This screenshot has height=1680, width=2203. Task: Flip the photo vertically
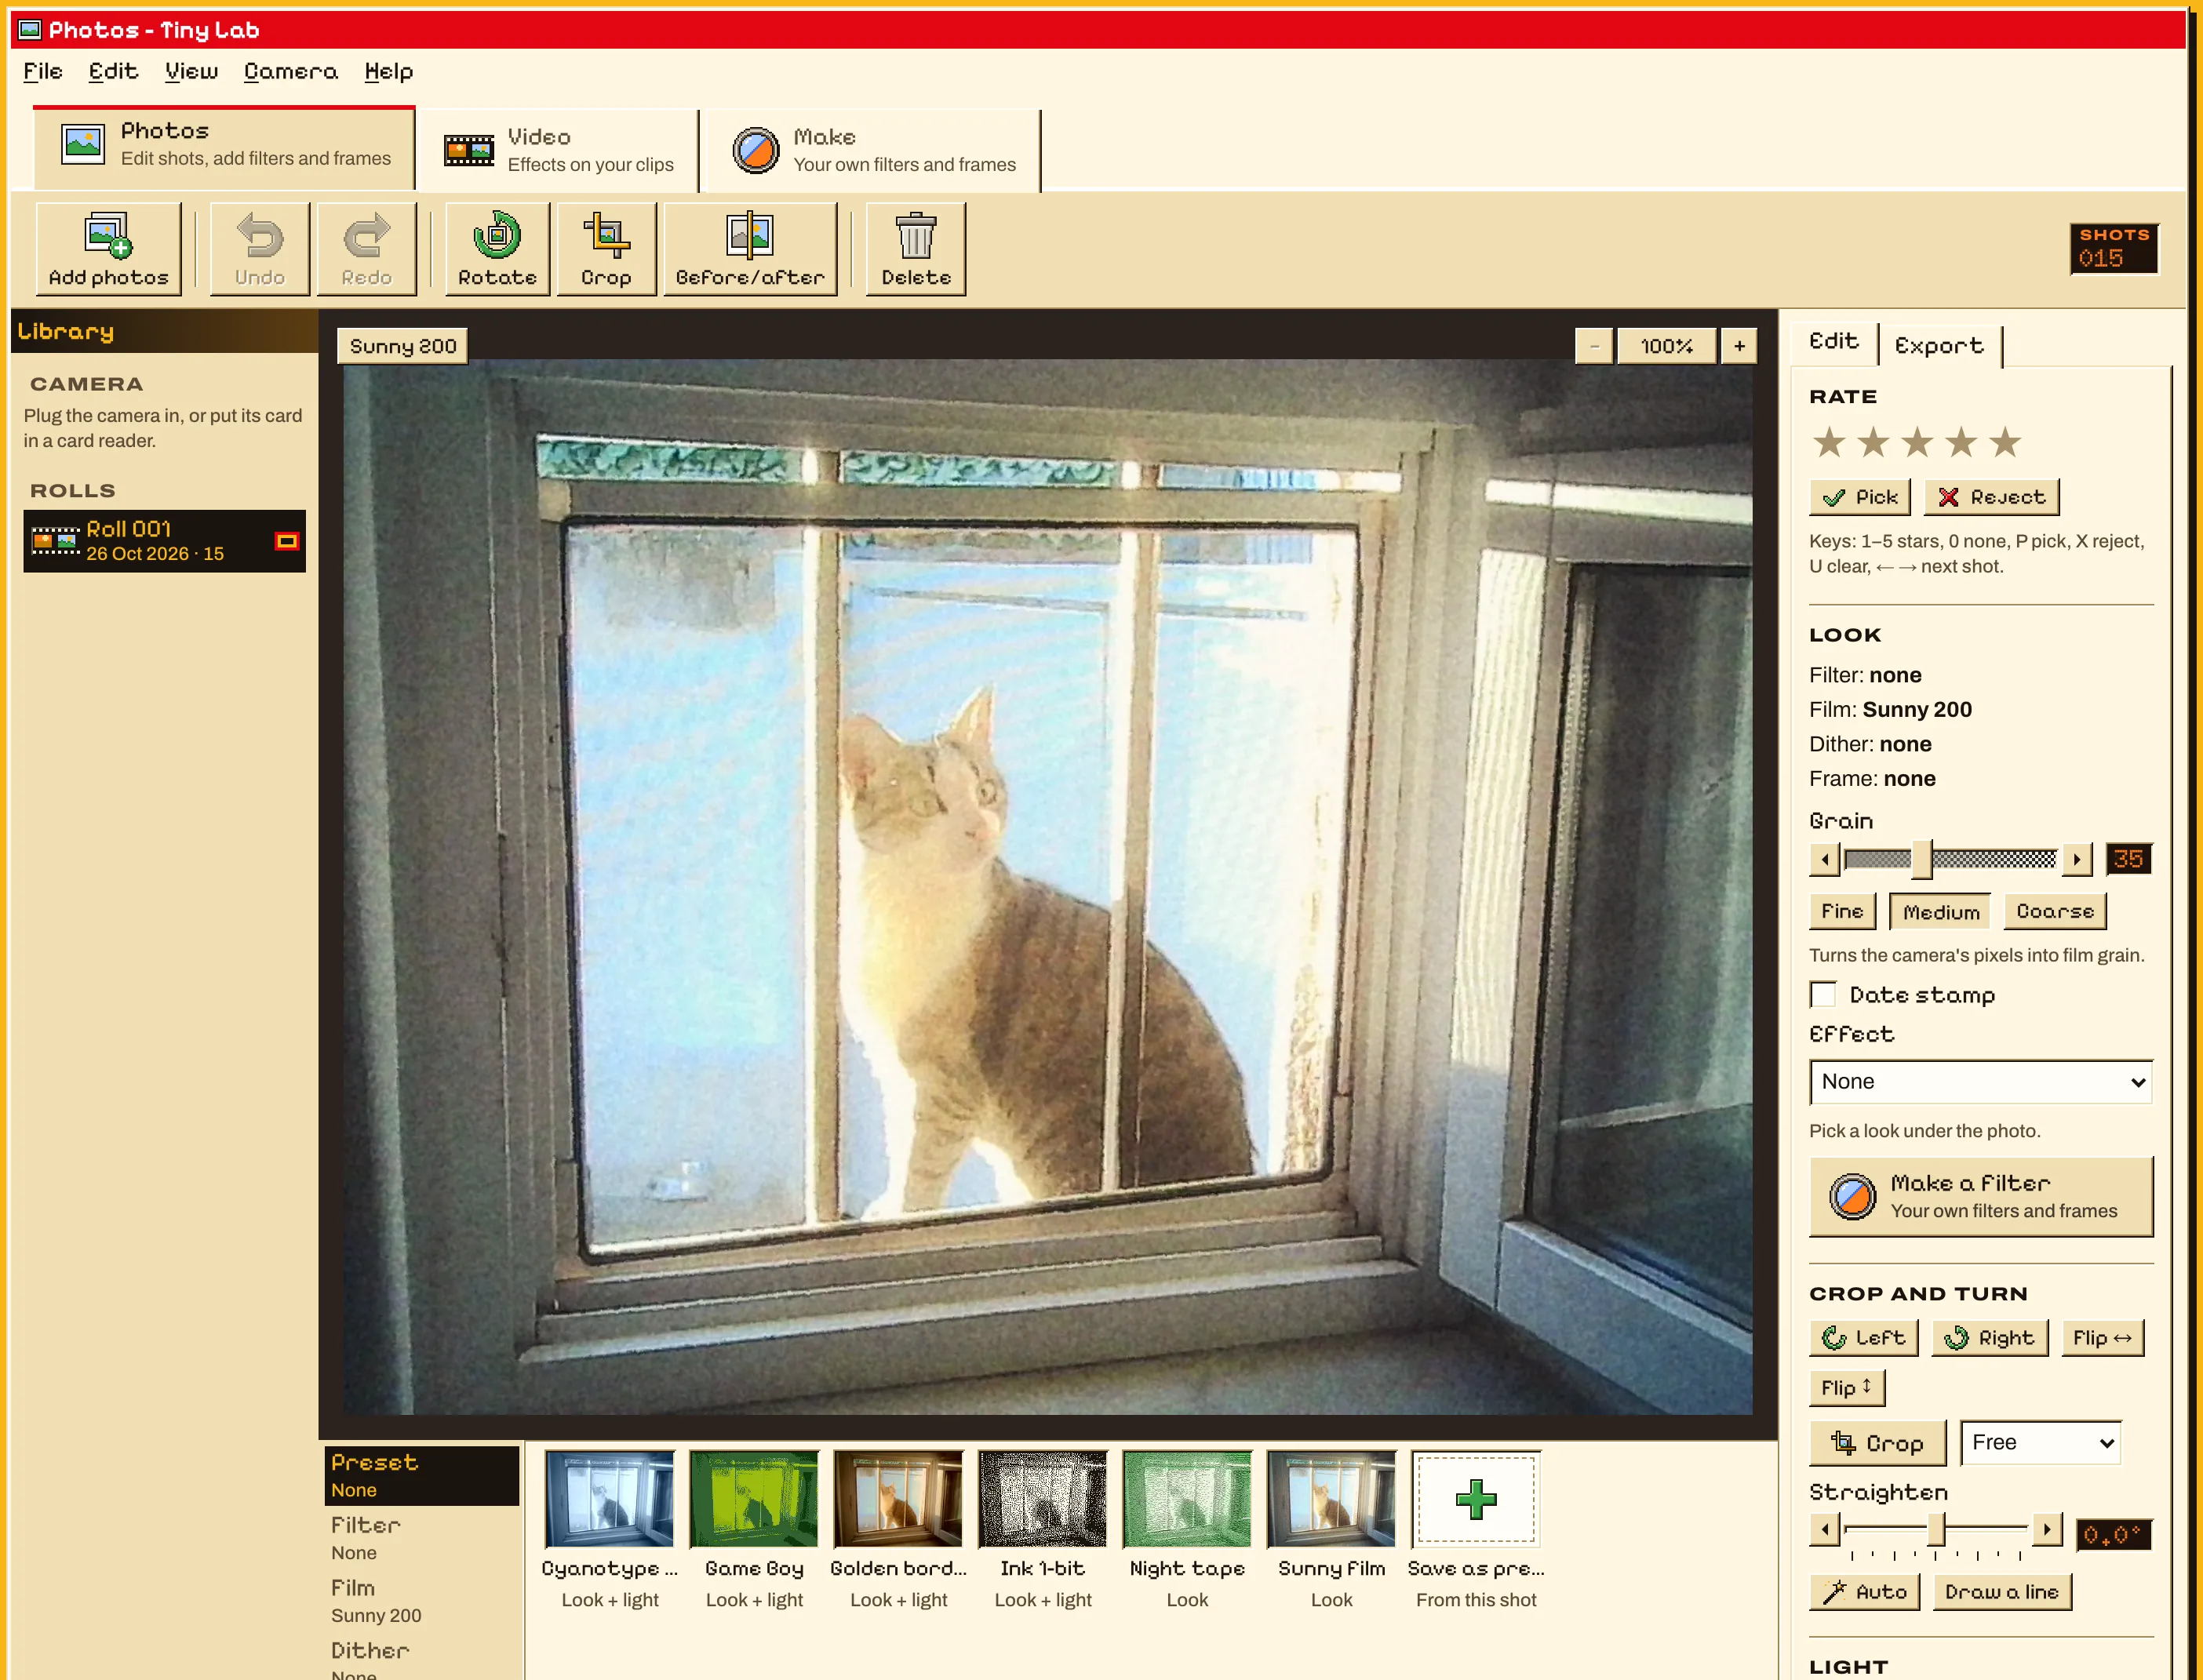pyautogui.click(x=1847, y=1387)
